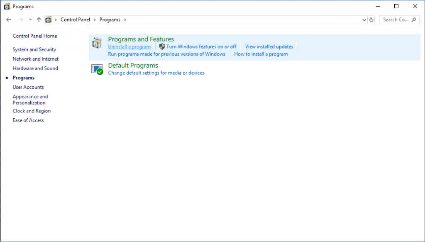The width and height of the screenshot is (425, 242).
Task: Expand chevron after Programs breadcrumb
Action: pos(125,20)
